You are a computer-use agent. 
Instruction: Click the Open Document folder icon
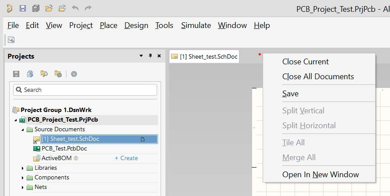tap(49, 8)
